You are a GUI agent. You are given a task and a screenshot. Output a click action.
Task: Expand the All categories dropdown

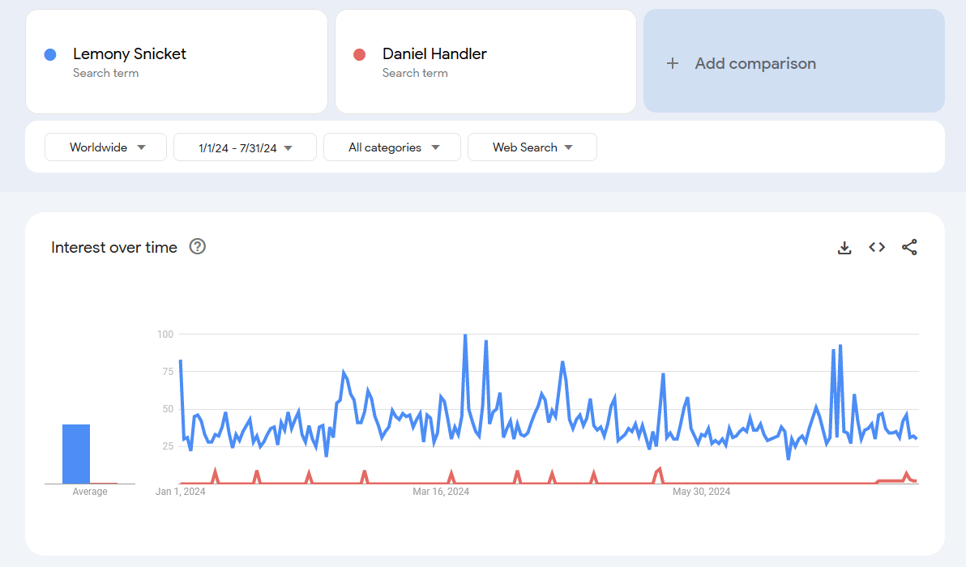pyautogui.click(x=392, y=147)
